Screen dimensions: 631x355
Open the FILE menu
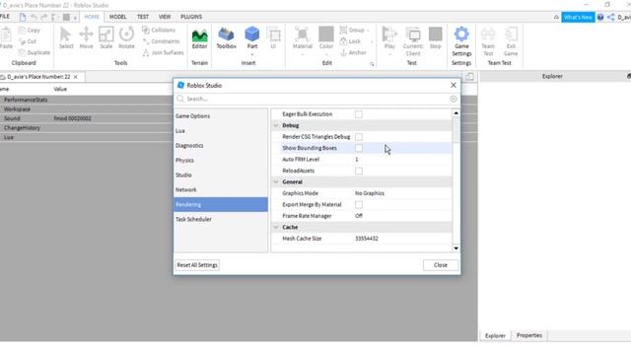pyautogui.click(x=5, y=17)
